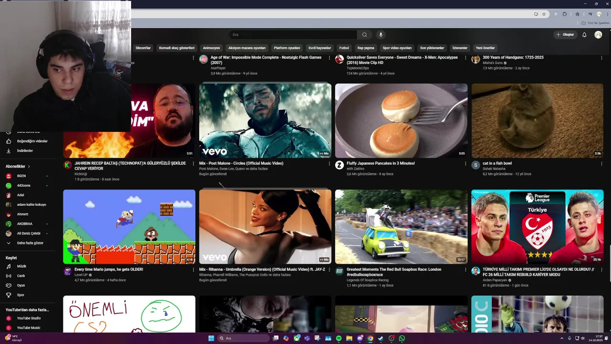Open options menu for Red Bull Soapbox video

coord(465,269)
